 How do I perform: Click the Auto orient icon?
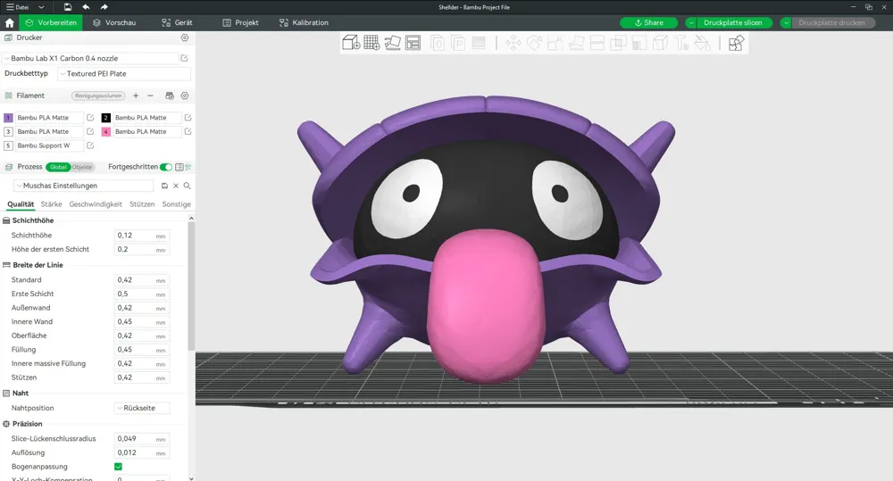pyautogui.click(x=392, y=43)
